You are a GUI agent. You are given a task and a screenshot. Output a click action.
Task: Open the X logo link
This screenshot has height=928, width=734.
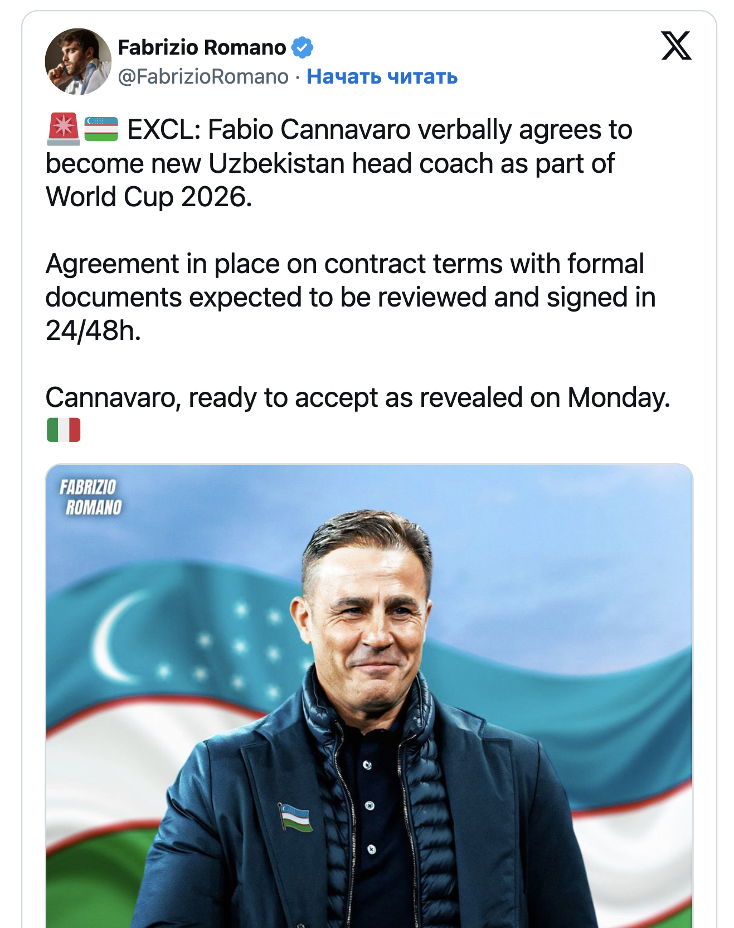point(676,46)
